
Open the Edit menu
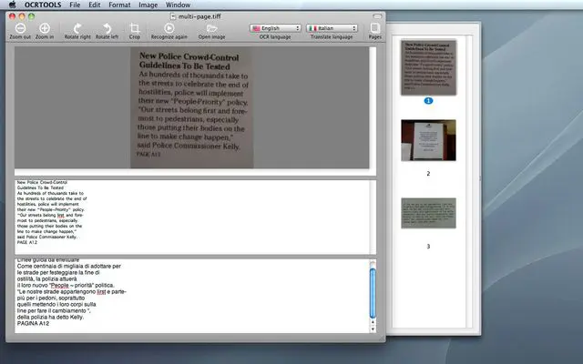coord(95,5)
